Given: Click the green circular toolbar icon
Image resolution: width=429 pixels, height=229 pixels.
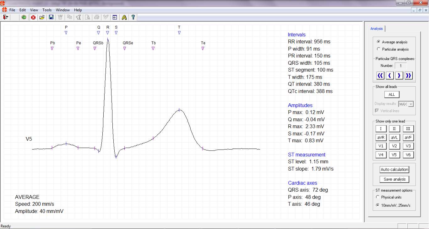Looking at the screenshot, I should [24, 17].
